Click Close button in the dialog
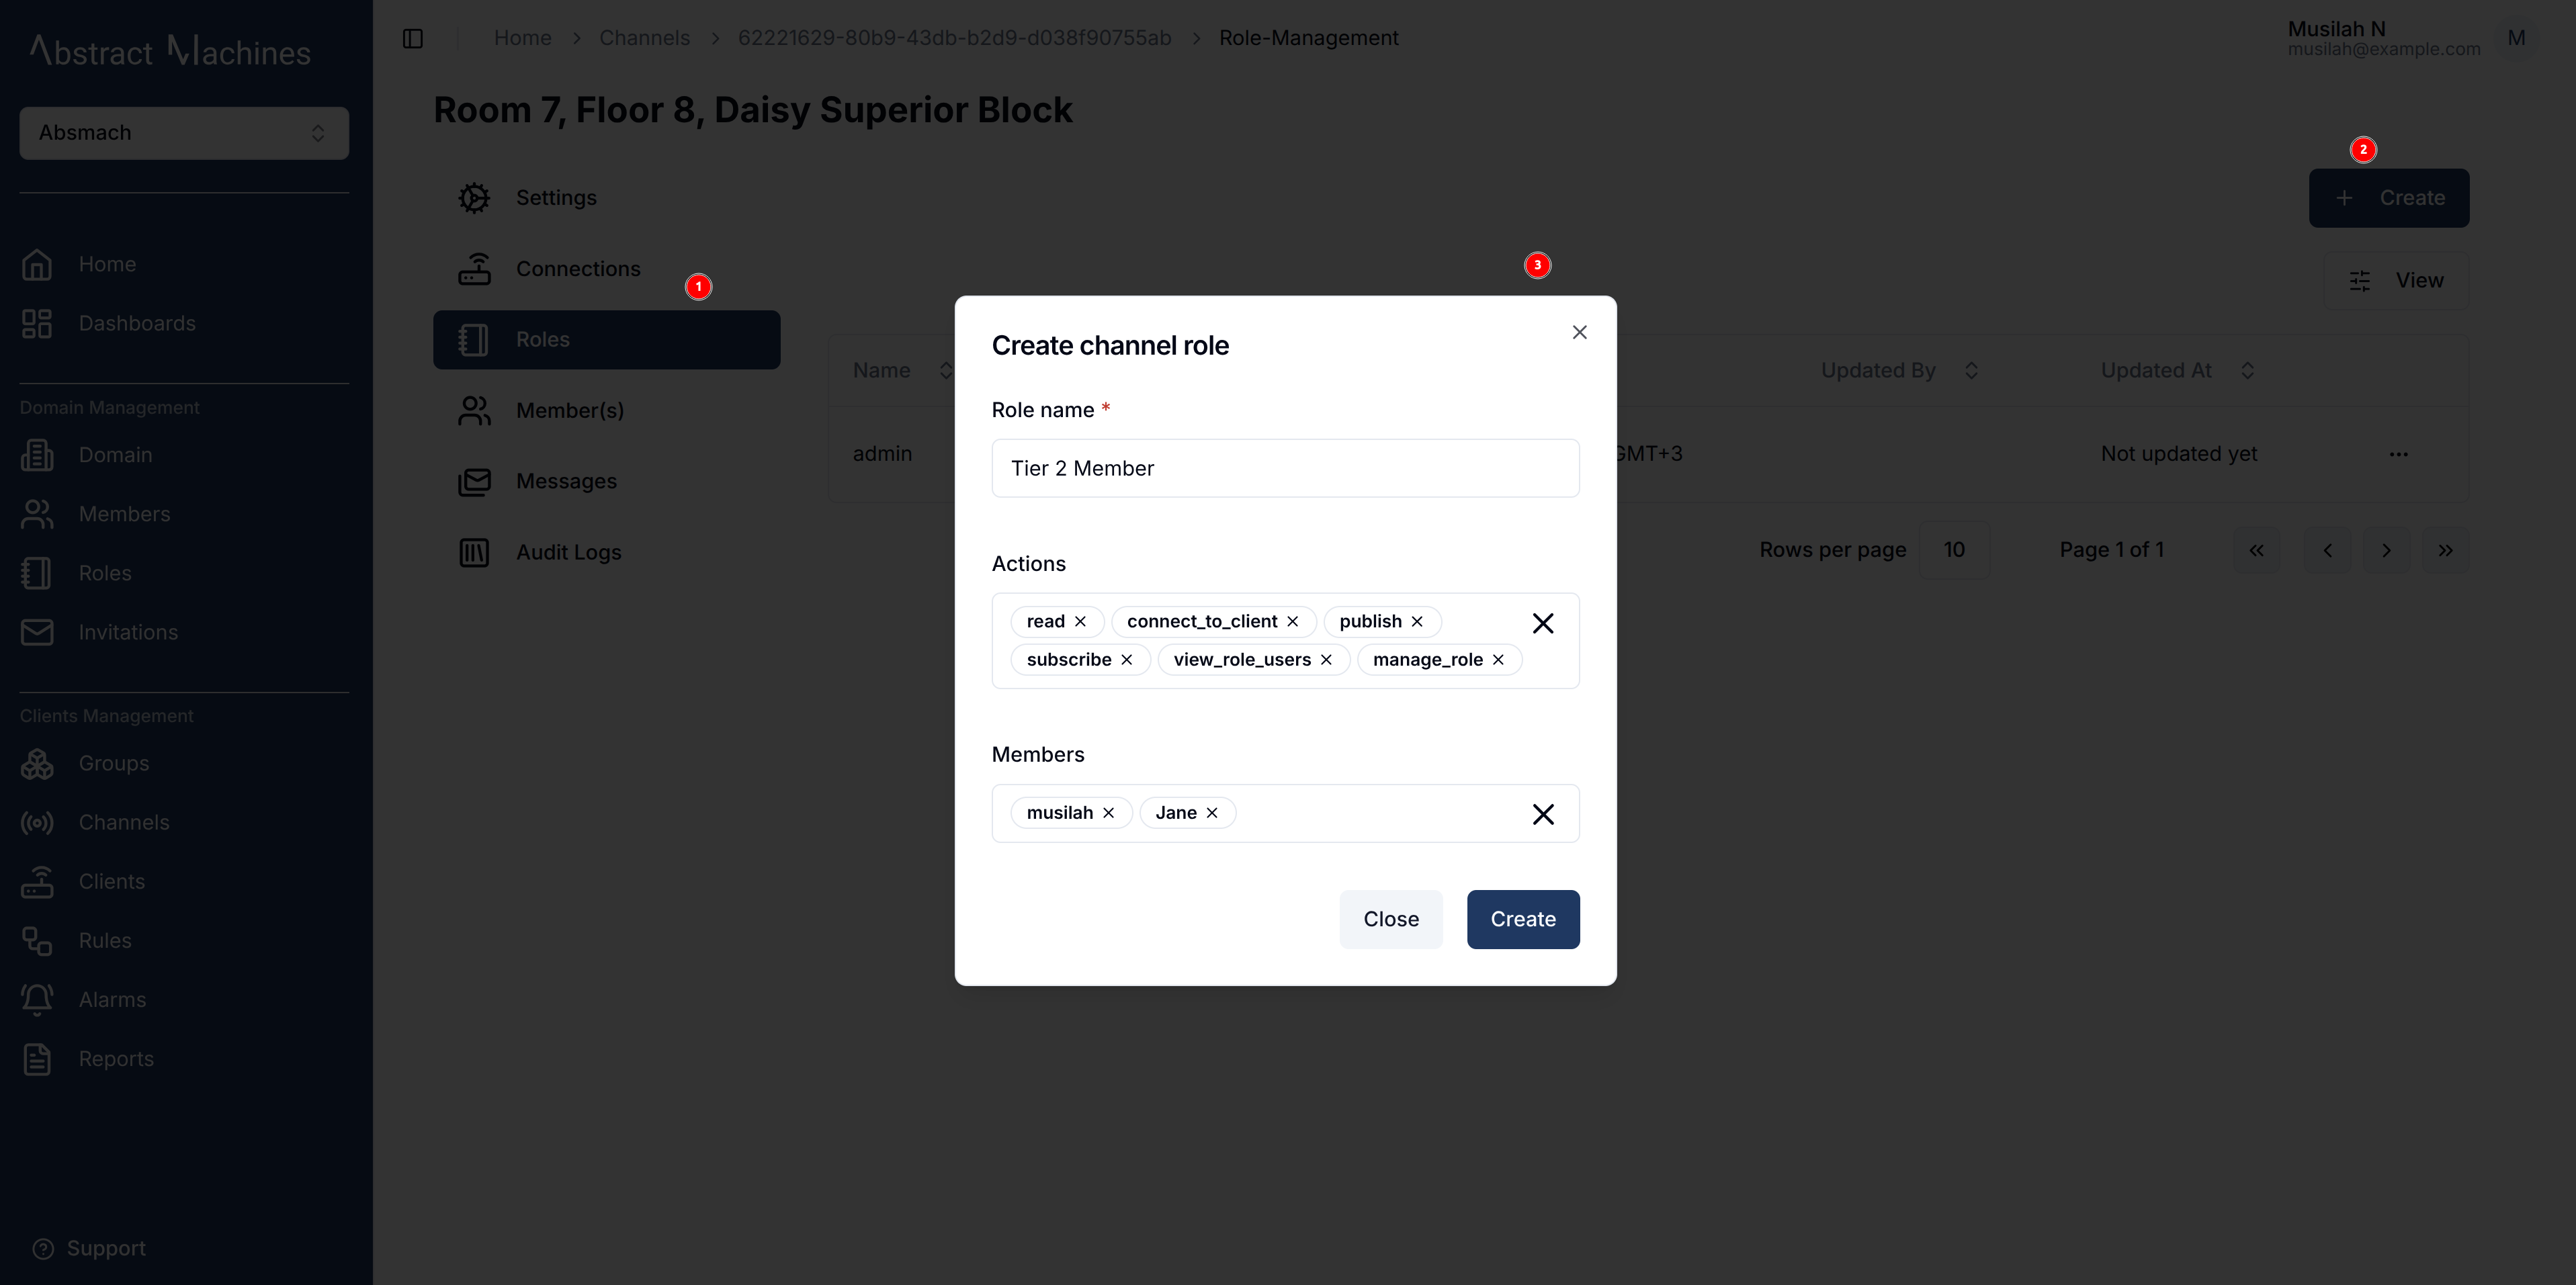This screenshot has width=2576, height=1285. tap(1391, 919)
